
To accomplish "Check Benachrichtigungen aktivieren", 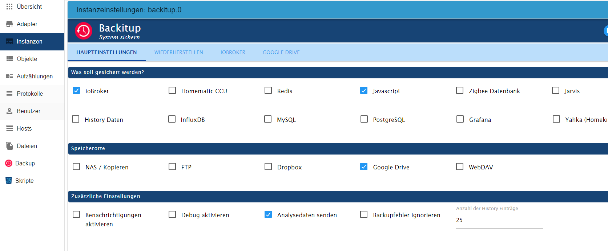I will pos(76,214).
